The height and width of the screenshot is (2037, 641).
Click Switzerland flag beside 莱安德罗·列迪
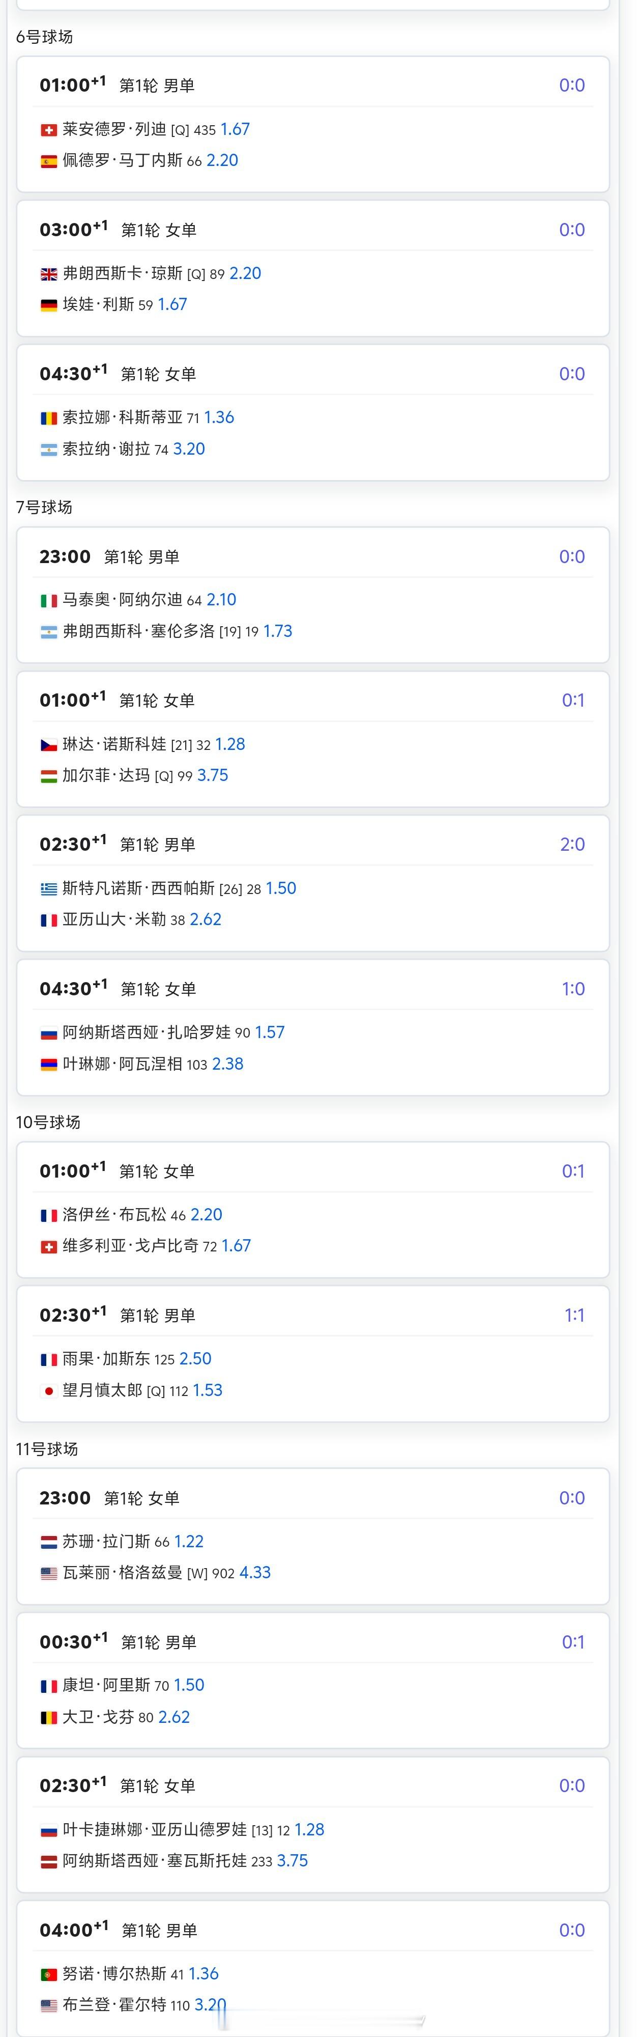click(49, 130)
